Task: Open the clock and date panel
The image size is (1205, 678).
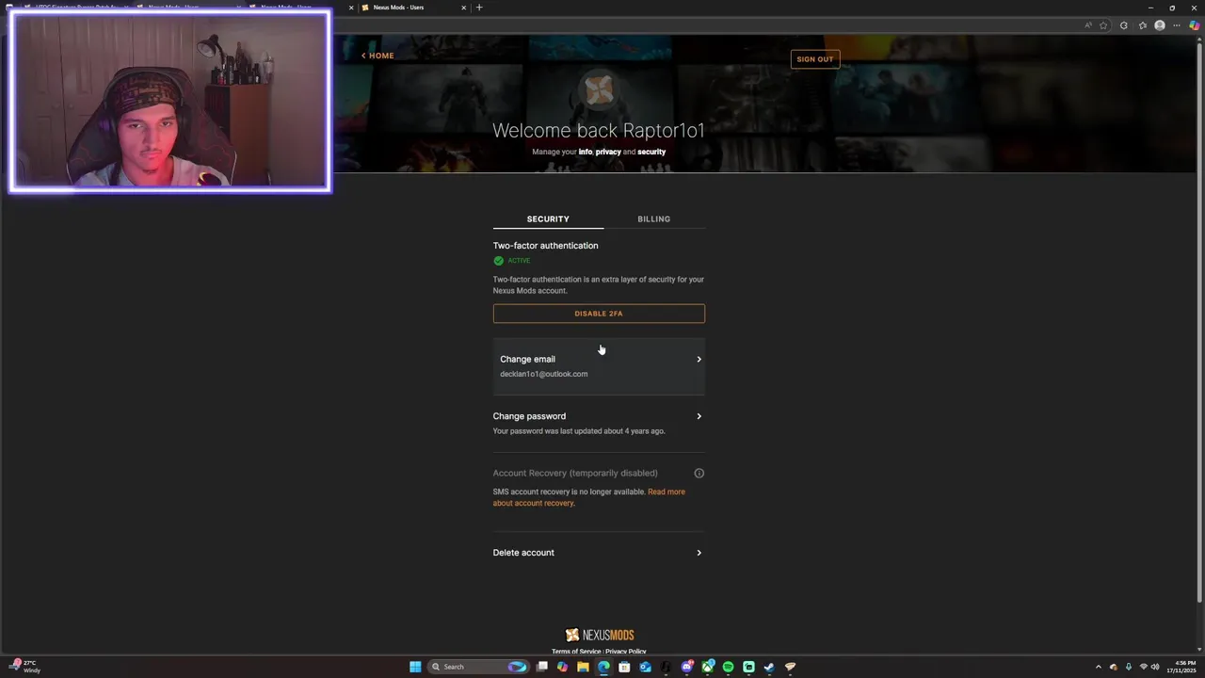Action: pos(1181,667)
